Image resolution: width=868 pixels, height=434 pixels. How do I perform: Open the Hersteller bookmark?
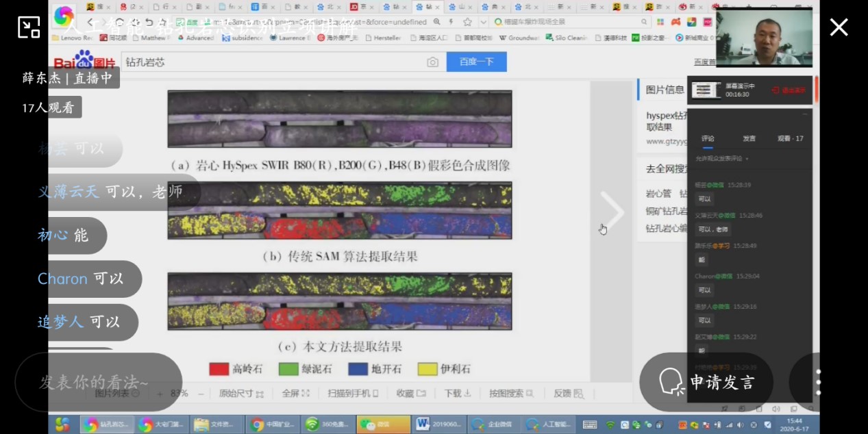pyautogui.click(x=382, y=38)
